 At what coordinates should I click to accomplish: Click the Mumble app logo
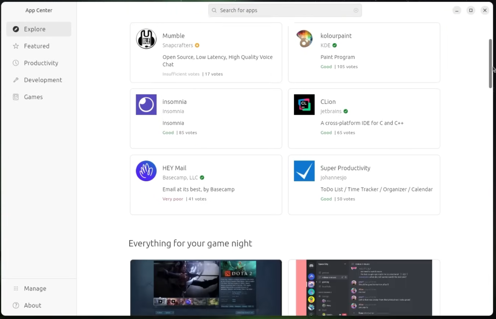(x=146, y=39)
